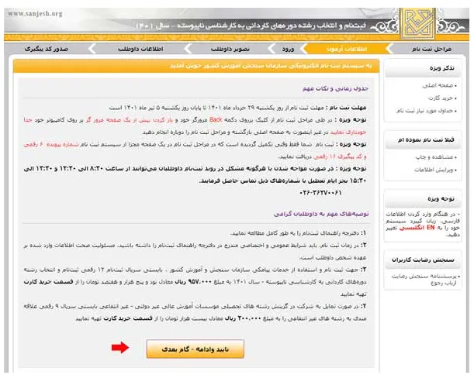Screen dimensions: 474x375
Task: Select the 'مراحل ثبت نام' step tab
Action: pyautogui.click(x=431, y=49)
